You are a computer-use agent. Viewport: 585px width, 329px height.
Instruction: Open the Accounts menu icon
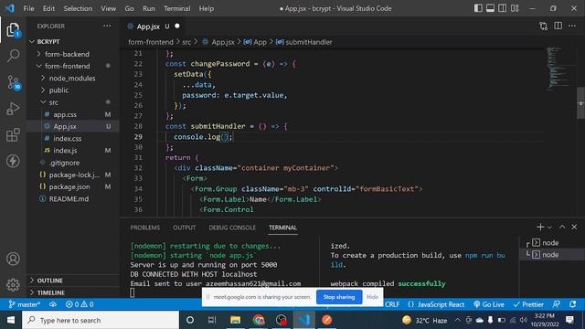click(13, 259)
